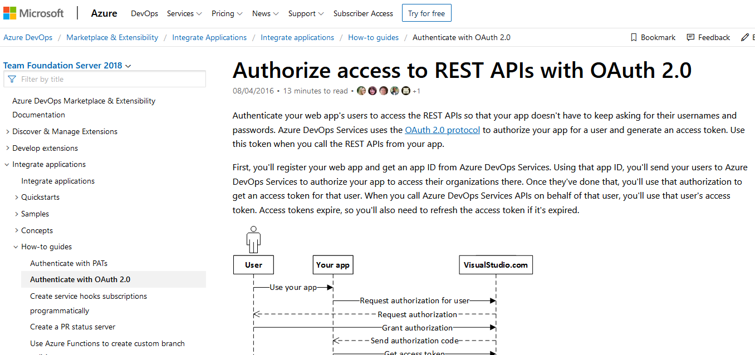Select Authenticate with OAuth 2.0 item
The image size is (755, 355).
click(x=114, y=279)
